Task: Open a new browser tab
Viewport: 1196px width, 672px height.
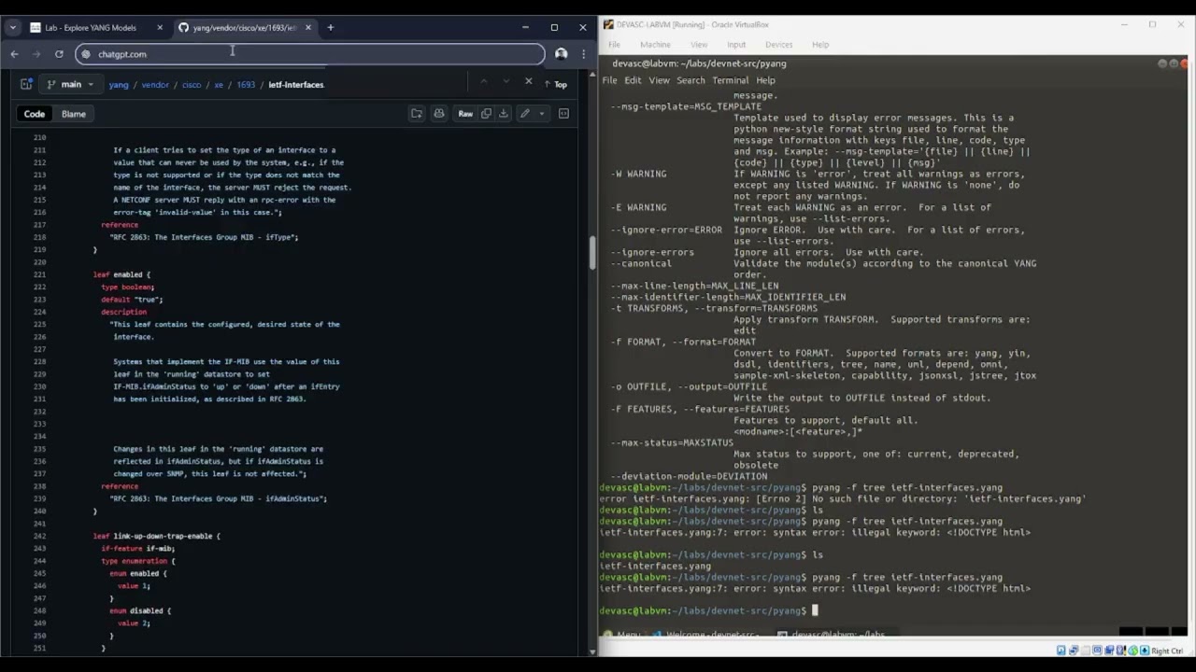Action: click(330, 28)
